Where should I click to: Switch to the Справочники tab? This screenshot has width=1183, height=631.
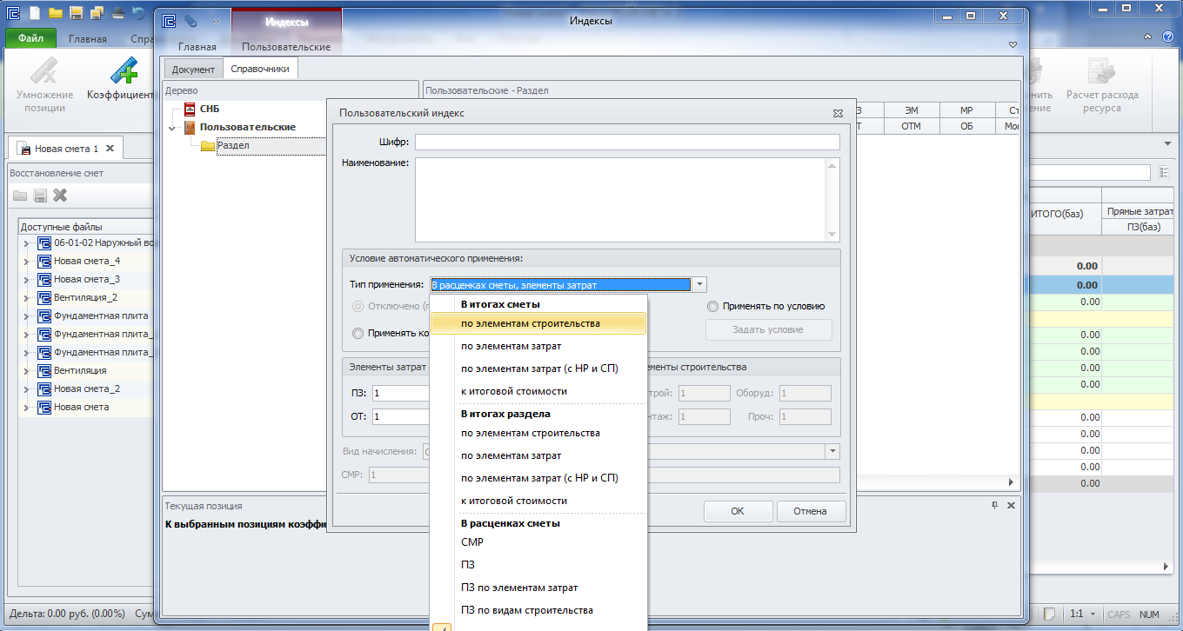tap(260, 68)
